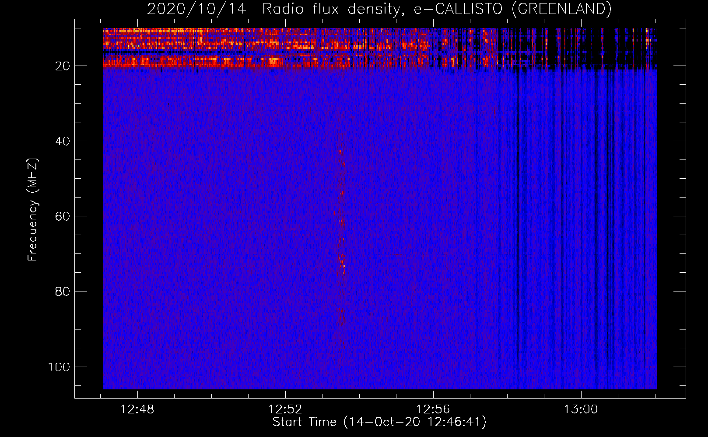Click the frequency tick label 60
The width and height of the screenshot is (708, 437).
(63, 216)
